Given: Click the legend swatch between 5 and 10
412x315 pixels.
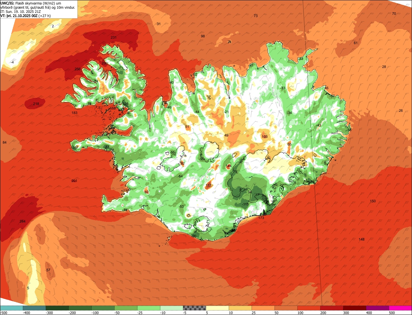Looking at the screenshot, I should (x=217, y=308).
